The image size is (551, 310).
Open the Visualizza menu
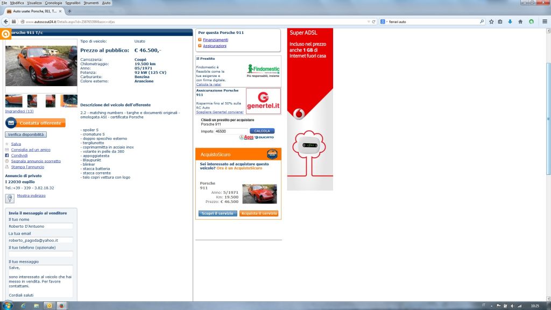point(34,3)
